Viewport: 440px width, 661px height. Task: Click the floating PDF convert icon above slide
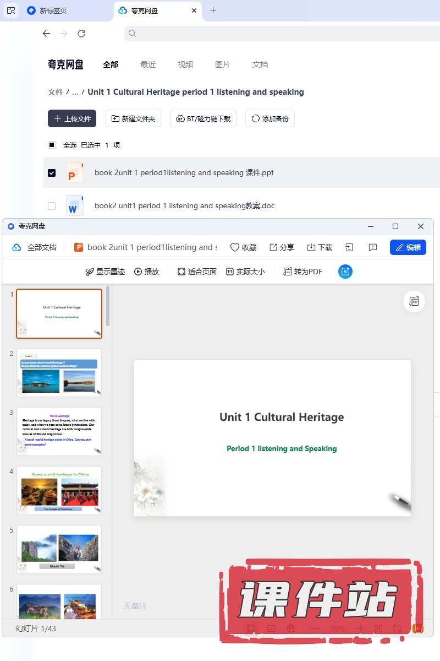click(414, 301)
